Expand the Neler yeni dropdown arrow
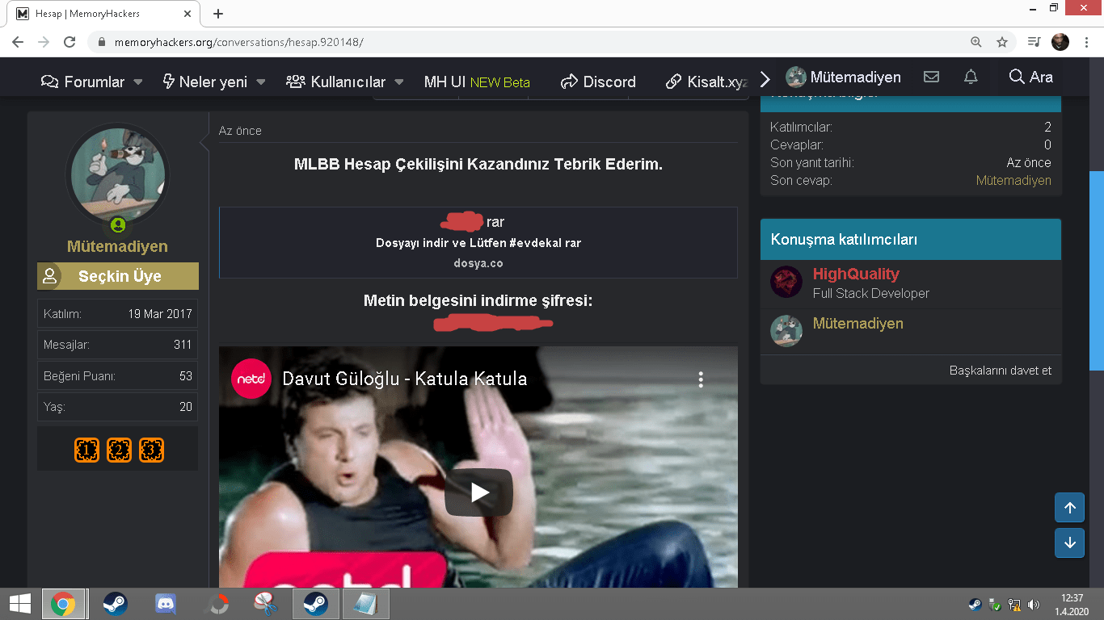 coord(261,82)
